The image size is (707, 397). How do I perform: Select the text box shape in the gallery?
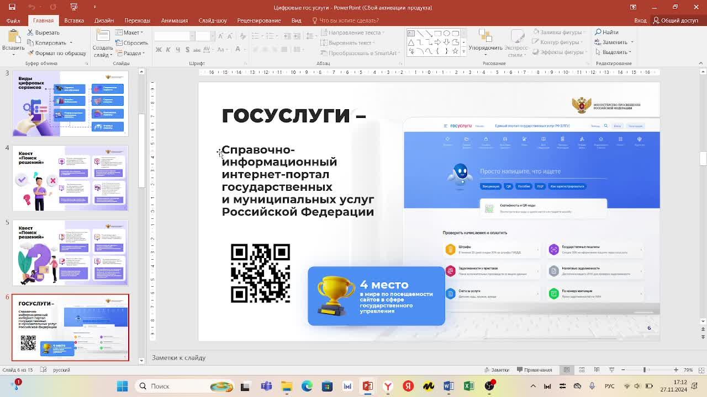411,34
